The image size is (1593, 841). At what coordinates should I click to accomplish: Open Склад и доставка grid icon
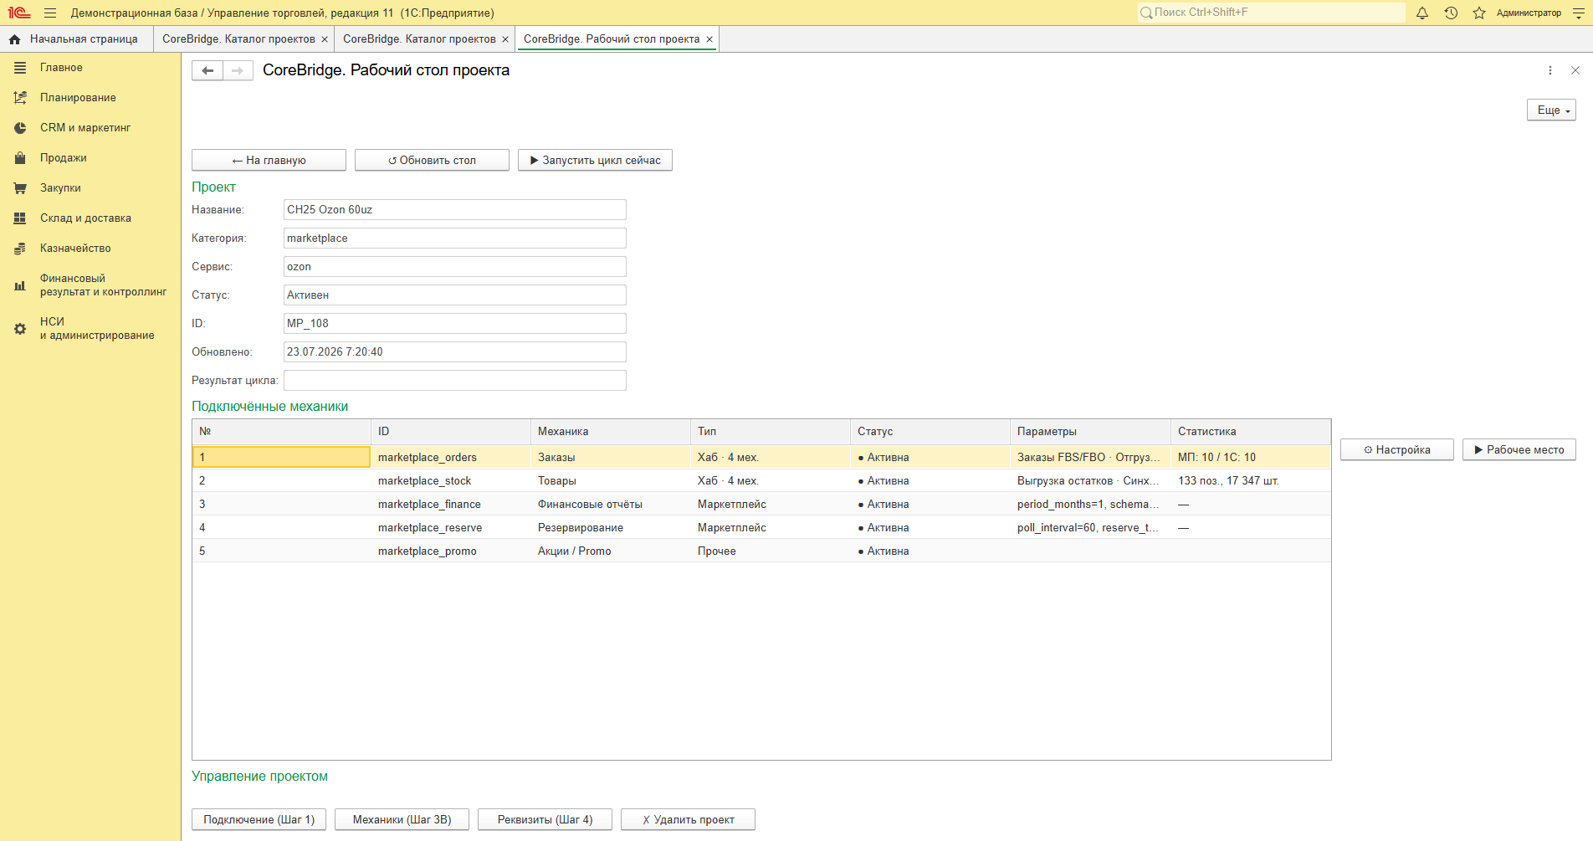[x=20, y=218]
